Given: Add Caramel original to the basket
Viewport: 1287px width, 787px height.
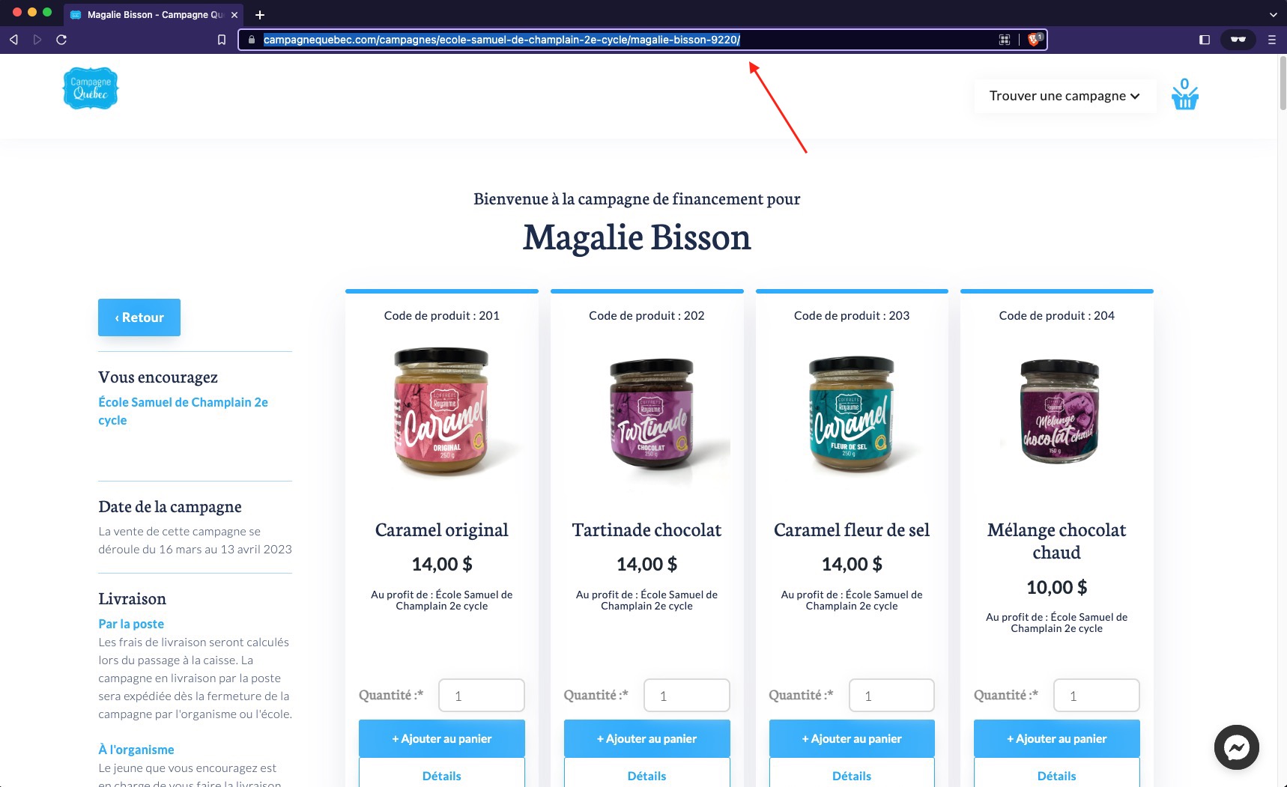Looking at the screenshot, I should [442, 738].
